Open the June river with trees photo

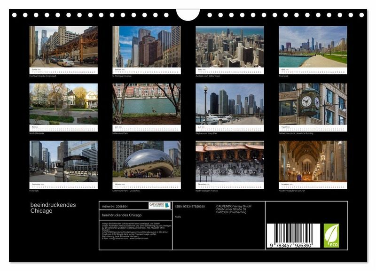pos(147,104)
